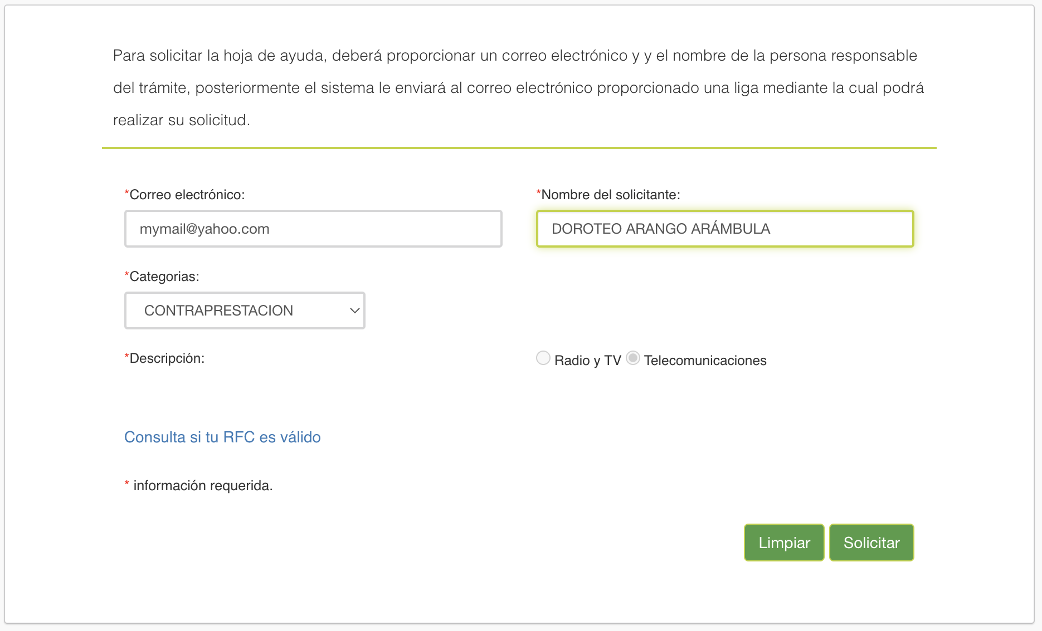The width and height of the screenshot is (1042, 631).
Task: Click the 'Radio y TV' option label
Action: tap(587, 361)
